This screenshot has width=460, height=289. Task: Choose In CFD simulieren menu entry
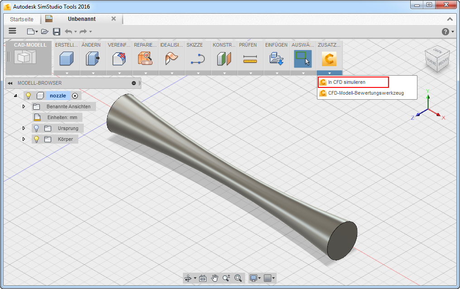353,82
